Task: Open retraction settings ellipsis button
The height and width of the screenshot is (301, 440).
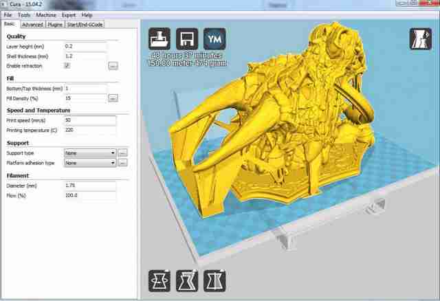Action: tap(113, 66)
